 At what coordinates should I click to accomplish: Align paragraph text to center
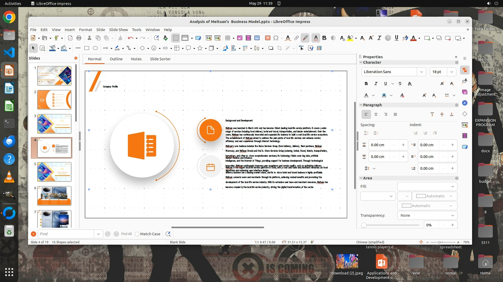tap(376, 114)
